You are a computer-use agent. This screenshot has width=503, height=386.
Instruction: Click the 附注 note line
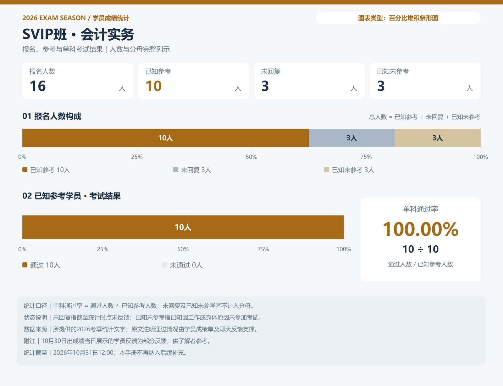click(x=117, y=341)
